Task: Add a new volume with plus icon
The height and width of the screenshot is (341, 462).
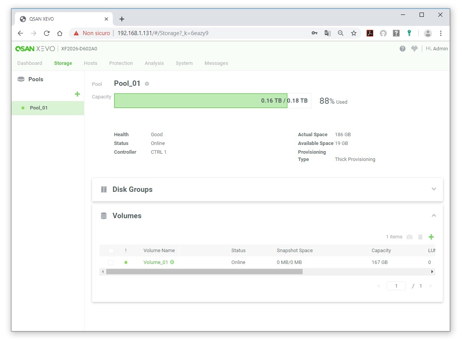Action: point(431,237)
